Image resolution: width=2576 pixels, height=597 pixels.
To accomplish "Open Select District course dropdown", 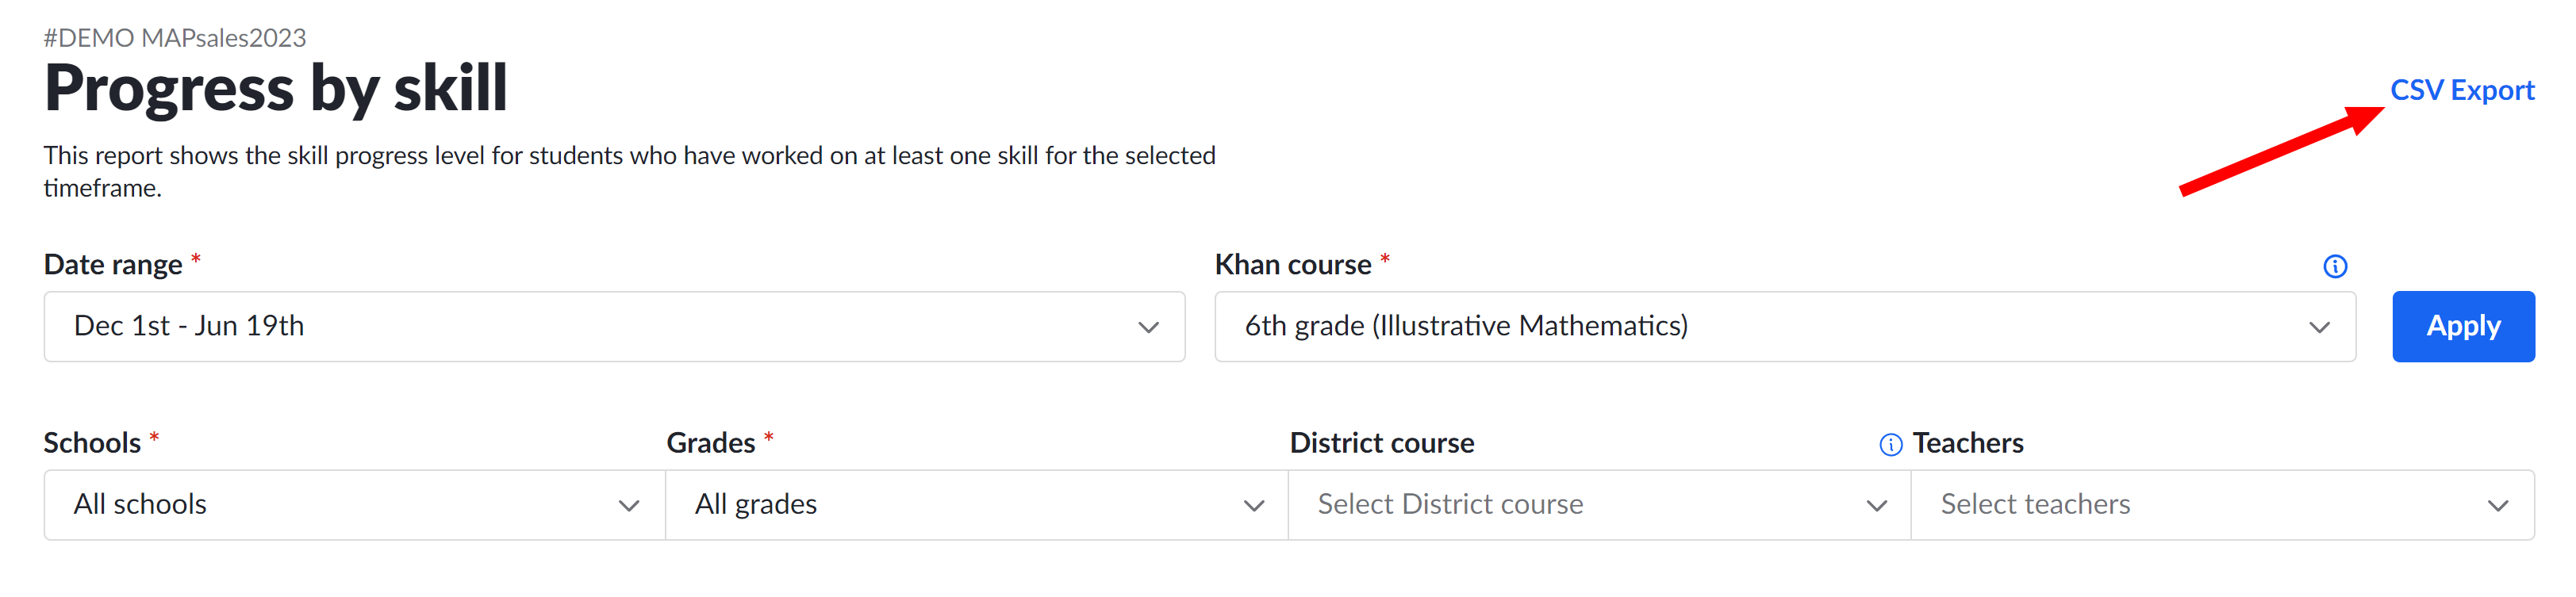I will pyautogui.click(x=1600, y=505).
